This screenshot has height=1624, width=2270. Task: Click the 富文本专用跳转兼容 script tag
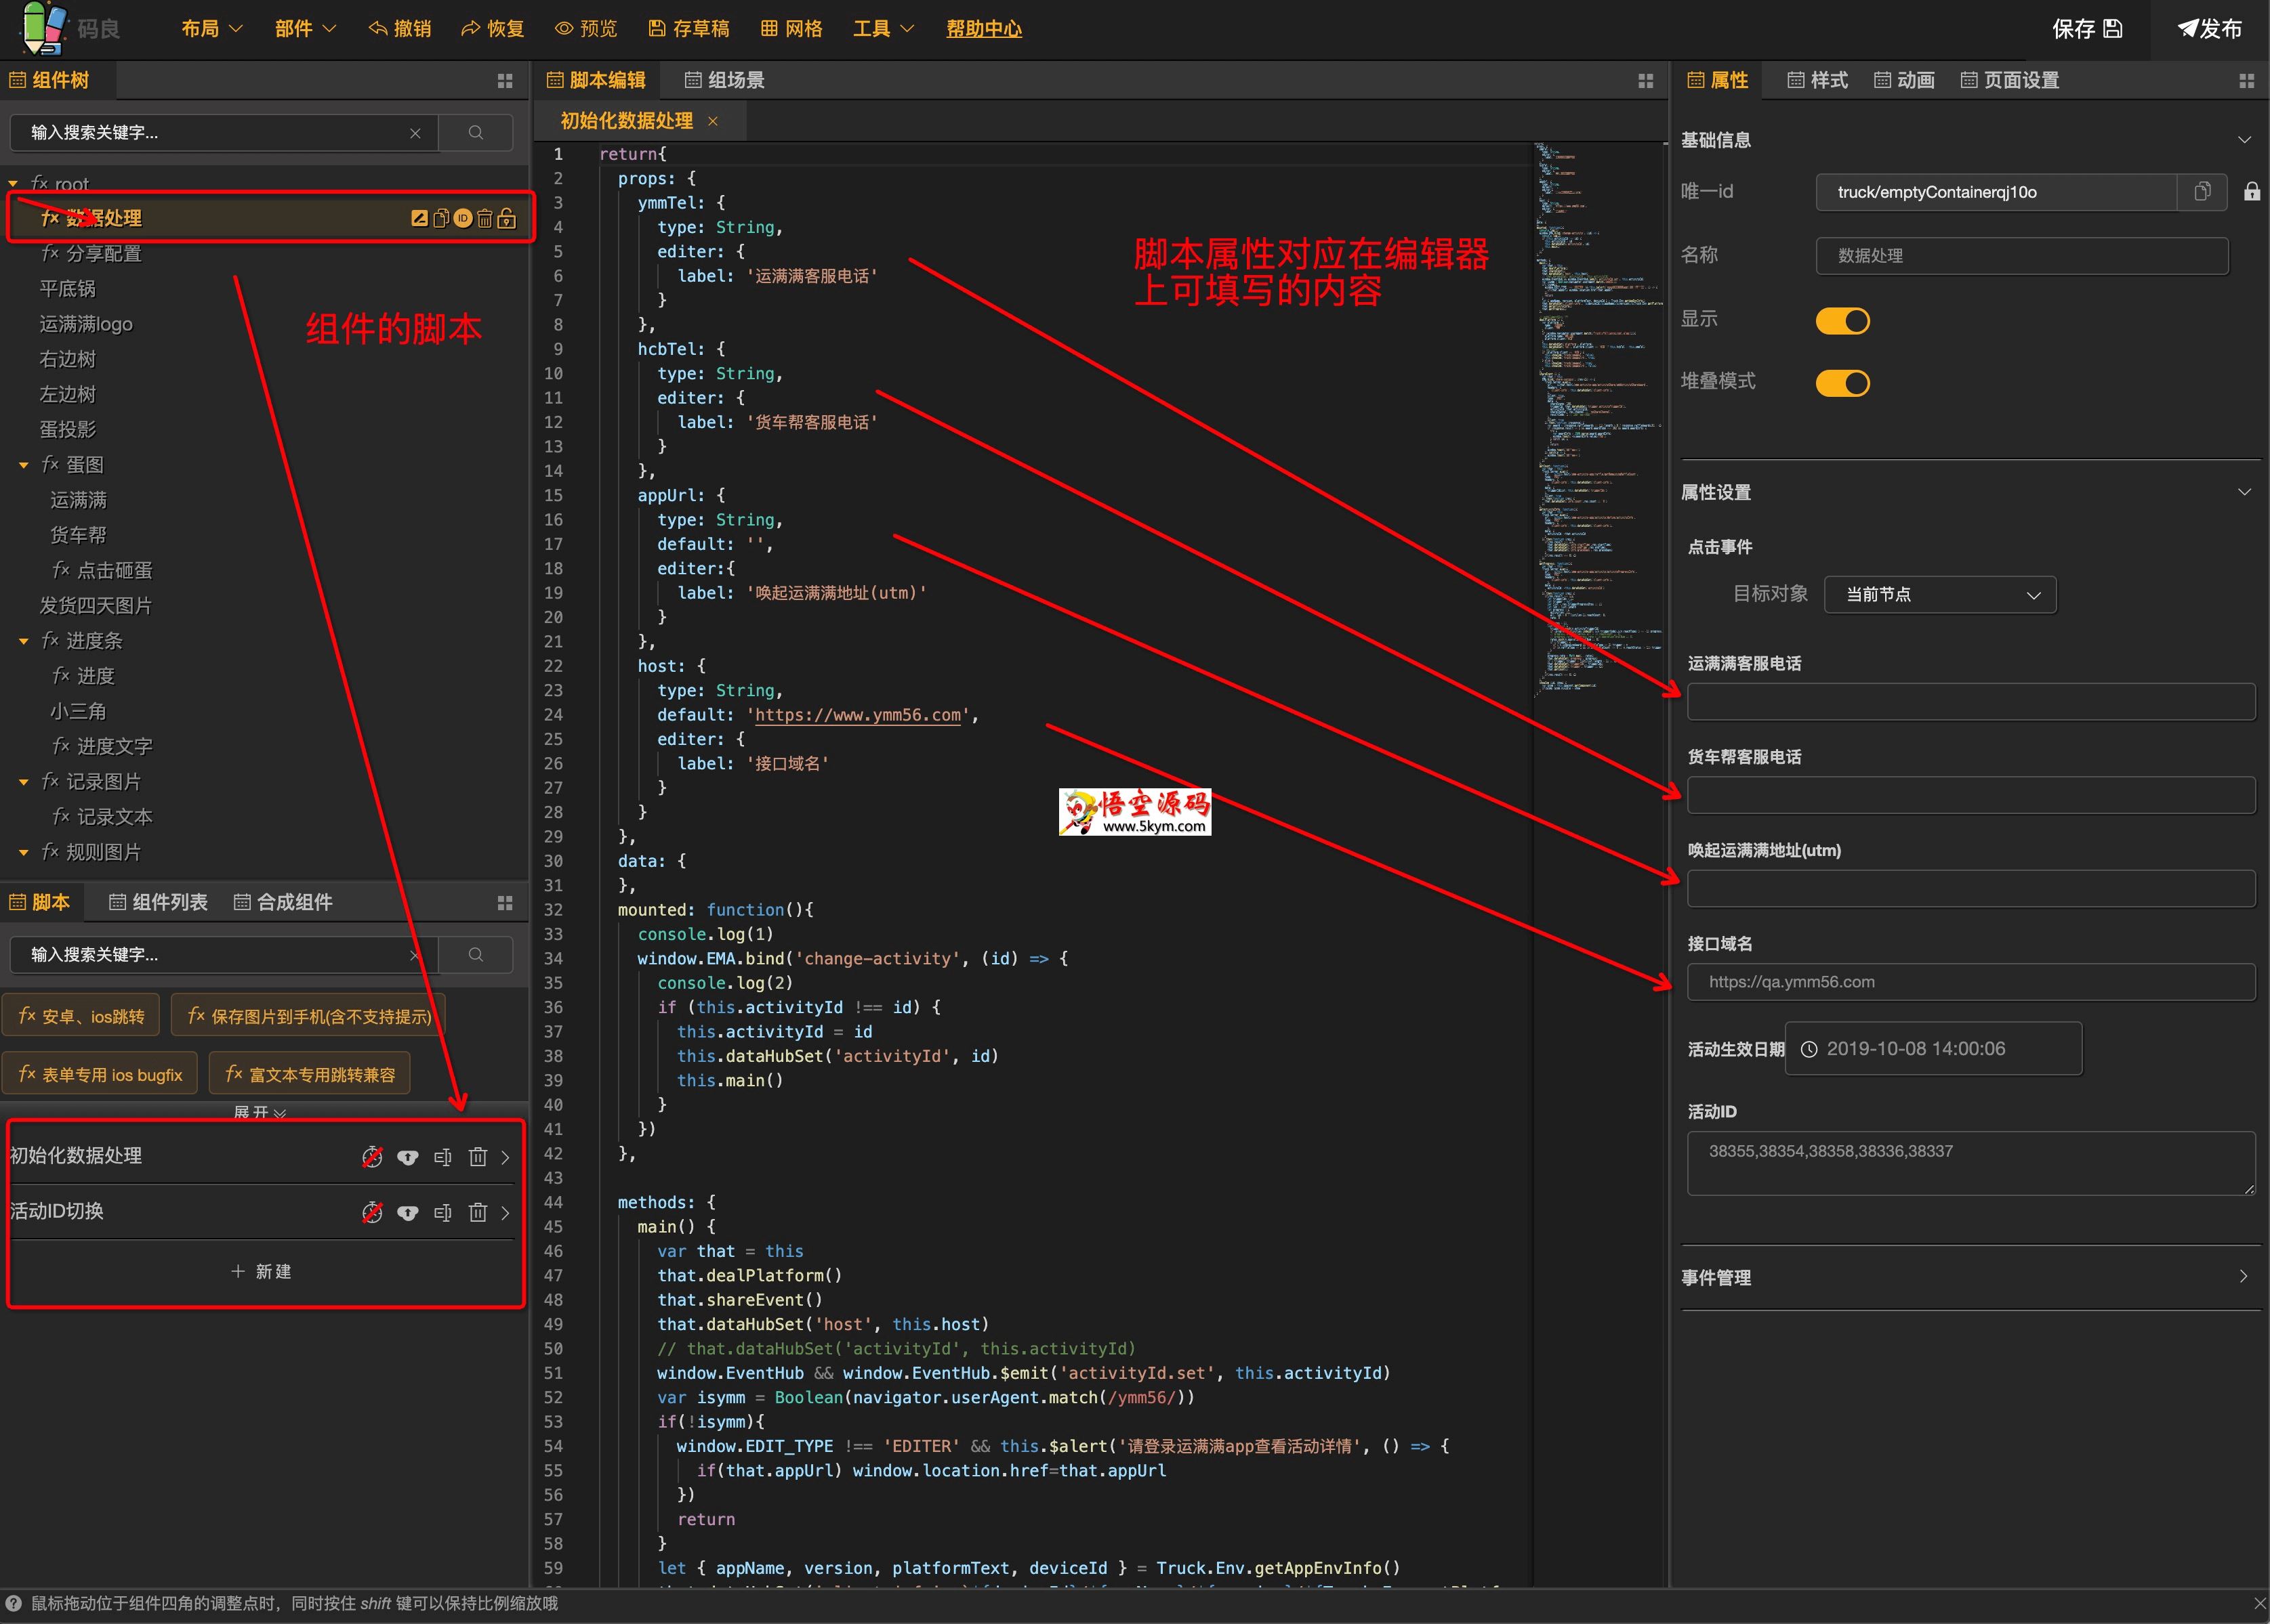click(310, 1074)
